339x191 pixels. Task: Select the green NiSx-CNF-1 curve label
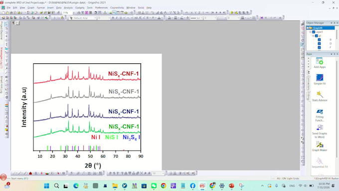[124, 127]
